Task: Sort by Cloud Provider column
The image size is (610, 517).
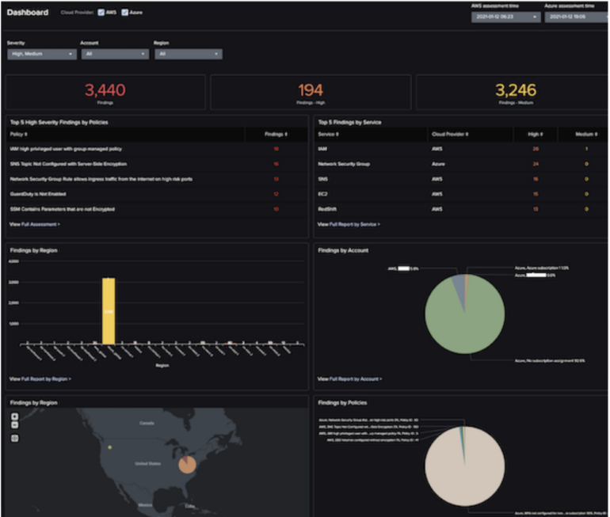Action: tap(450, 135)
